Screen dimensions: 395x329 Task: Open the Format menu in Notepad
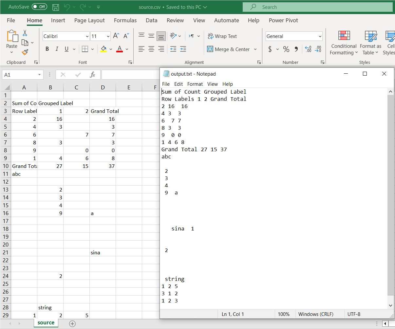click(195, 84)
